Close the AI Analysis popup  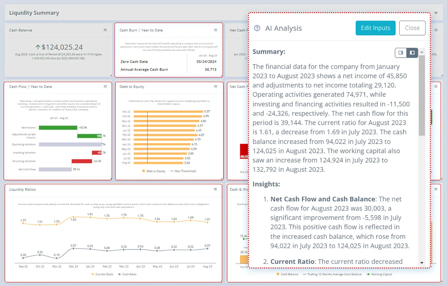click(x=412, y=28)
